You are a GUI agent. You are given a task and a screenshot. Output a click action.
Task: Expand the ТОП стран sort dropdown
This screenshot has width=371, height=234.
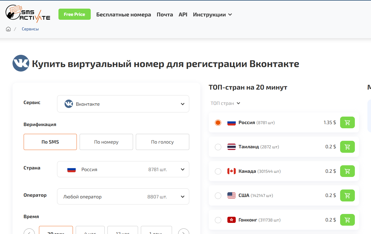(225, 103)
